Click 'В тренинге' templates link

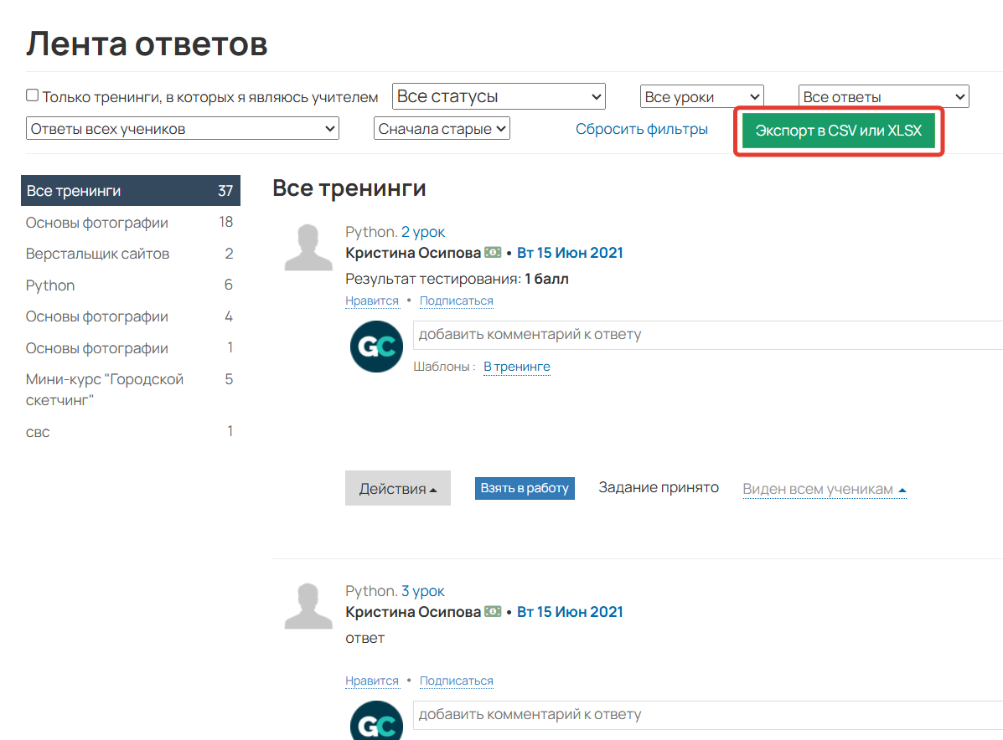pos(517,367)
